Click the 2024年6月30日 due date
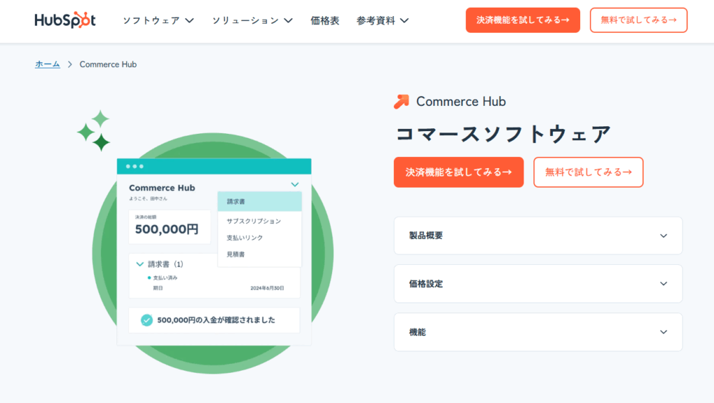Image resolution: width=714 pixels, height=403 pixels. (267, 288)
